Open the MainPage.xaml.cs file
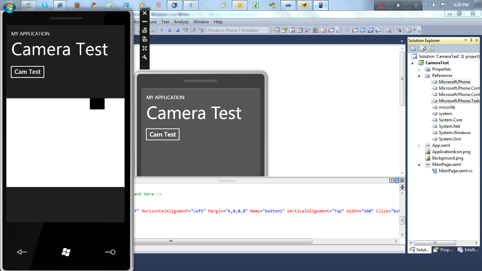 tap(456, 171)
